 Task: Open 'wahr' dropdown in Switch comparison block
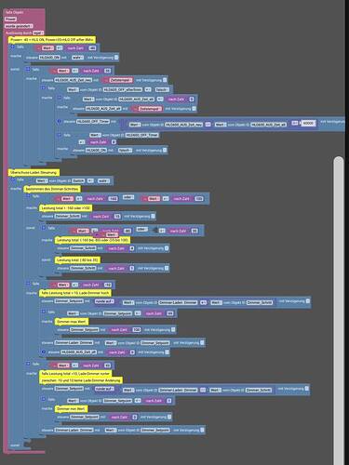(103, 180)
